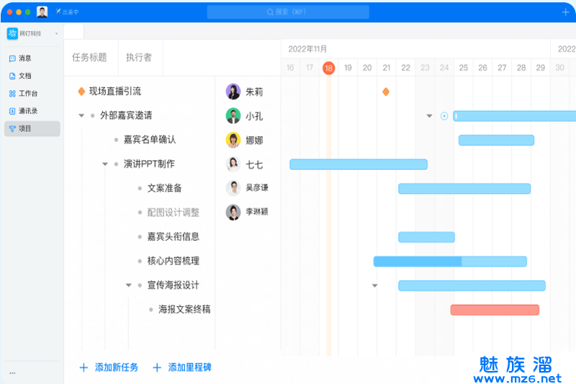Open the 消息 messages icon in sidebar
Image resolution: width=576 pixels, height=384 pixels.
click(x=12, y=58)
